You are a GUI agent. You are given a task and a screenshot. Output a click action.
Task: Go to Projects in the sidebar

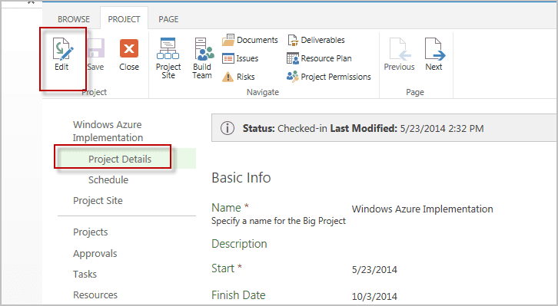click(91, 232)
